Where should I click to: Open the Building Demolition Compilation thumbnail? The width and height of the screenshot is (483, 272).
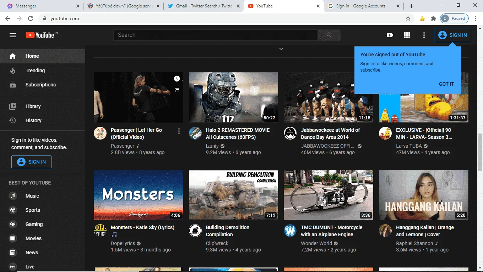pyautogui.click(x=234, y=195)
